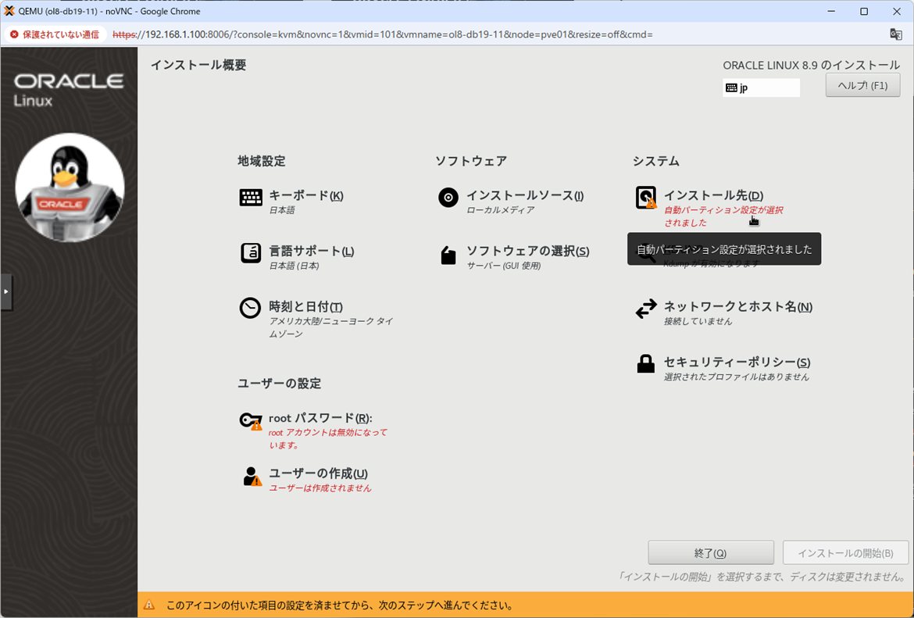The height and width of the screenshot is (618, 914).
Task: Click the インストールの開始(B) button
Action: click(x=845, y=552)
